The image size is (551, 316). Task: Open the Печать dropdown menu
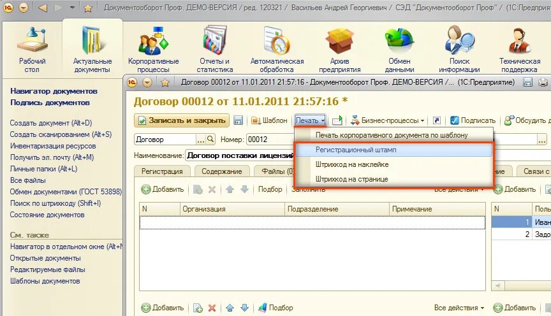[311, 120]
